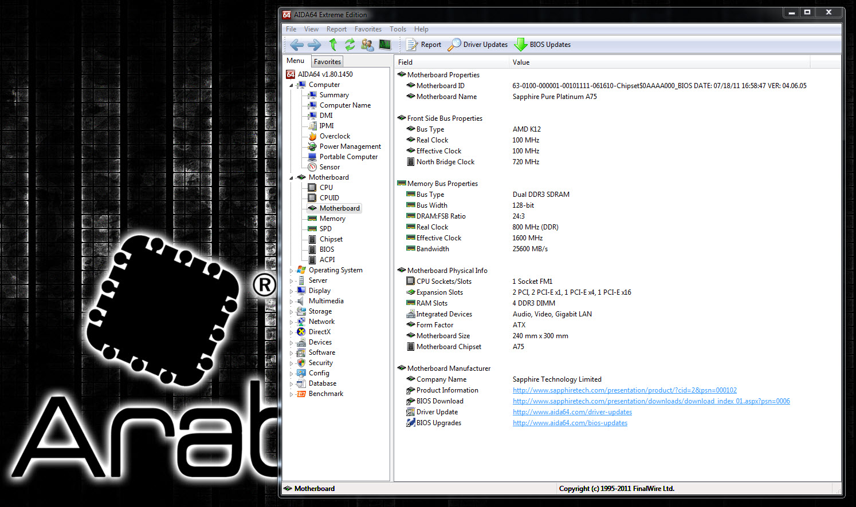Click the green monitor chart toolbar icon

click(x=385, y=45)
